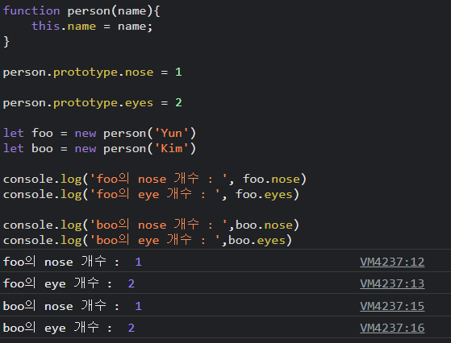Click the 'function person(name){' code line
Screen dimensions: 451x343
pyautogui.click(x=81, y=11)
